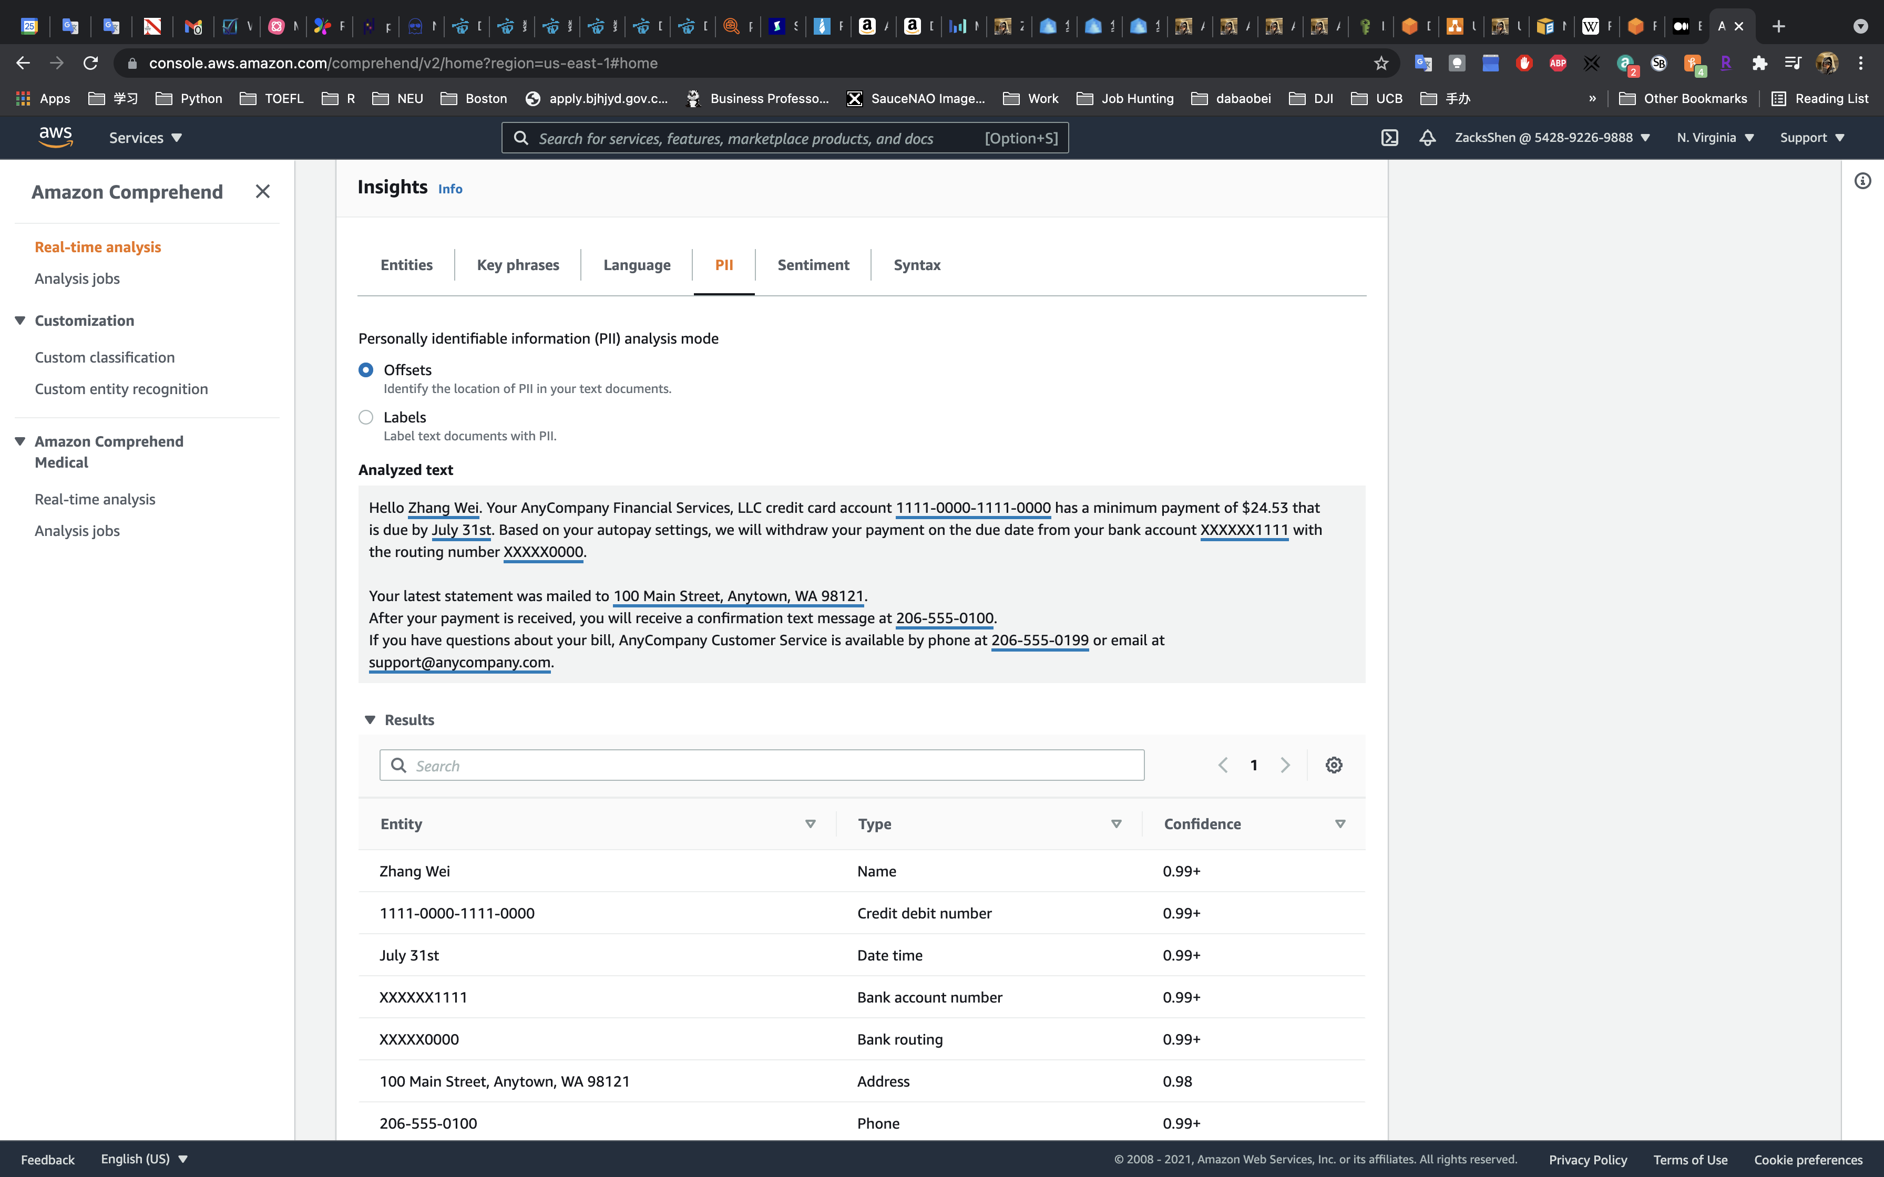
Task: Close the Amazon Comprehend sidebar
Action: point(262,191)
